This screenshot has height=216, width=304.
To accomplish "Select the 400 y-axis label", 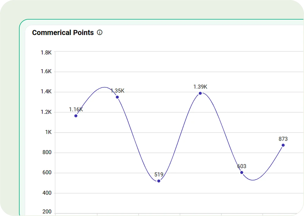I will tap(47, 193).
